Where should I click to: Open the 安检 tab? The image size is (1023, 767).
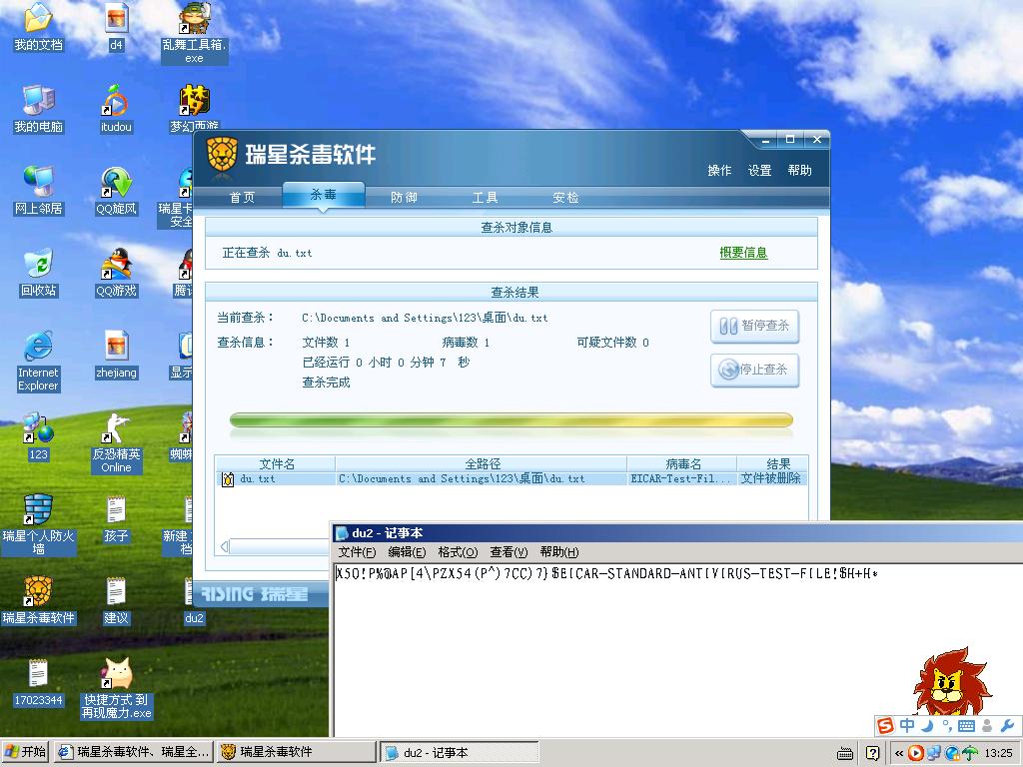pos(565,197)
